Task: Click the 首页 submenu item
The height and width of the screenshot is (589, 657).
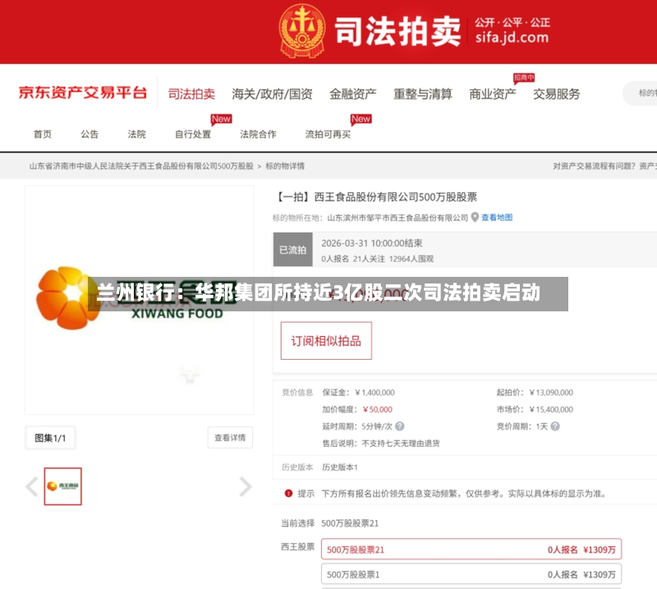Action: pos(43,134)
